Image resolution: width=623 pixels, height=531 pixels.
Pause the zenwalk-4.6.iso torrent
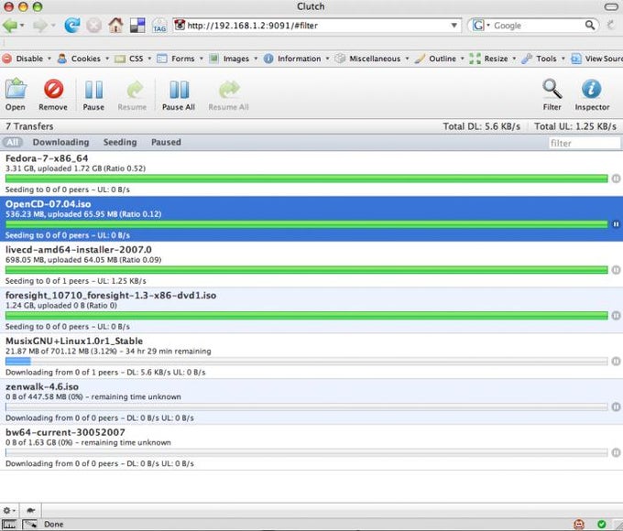(x=616, y=406)
